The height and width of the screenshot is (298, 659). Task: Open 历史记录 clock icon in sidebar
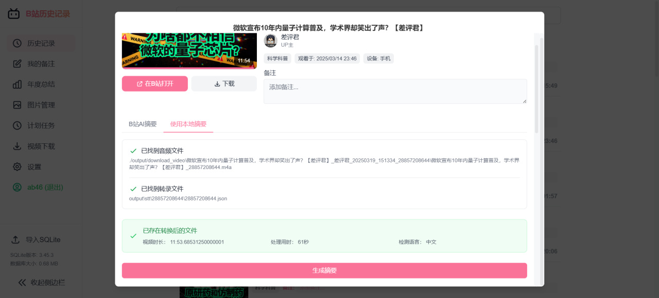(17, 43)
